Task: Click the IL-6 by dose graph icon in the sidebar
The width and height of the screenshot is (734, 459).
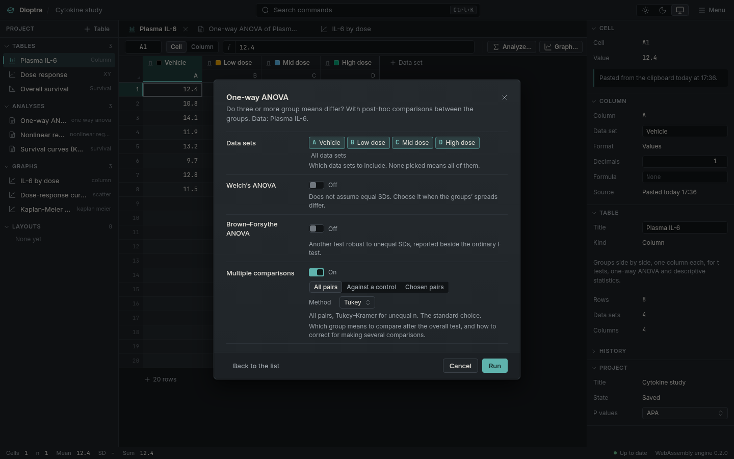Action: click(x=12, y=181)
